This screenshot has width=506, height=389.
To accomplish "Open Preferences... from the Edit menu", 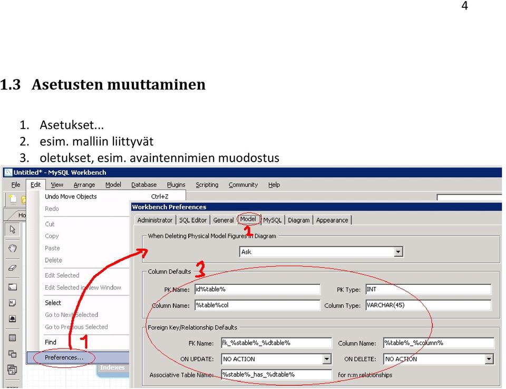I will pos(78,357).
